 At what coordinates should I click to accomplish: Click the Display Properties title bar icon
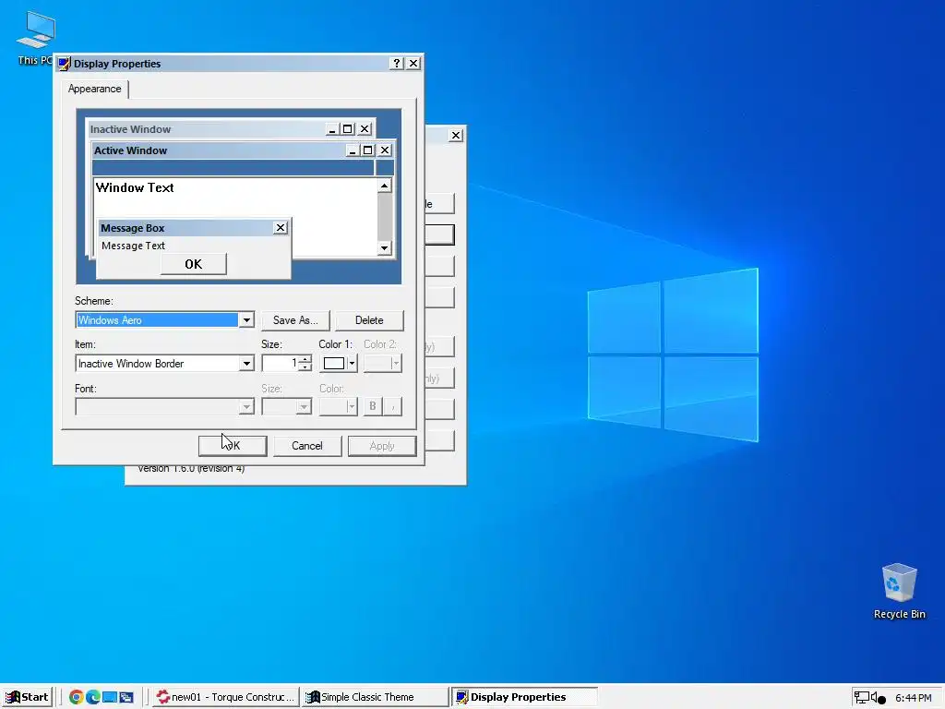(64, 64)
